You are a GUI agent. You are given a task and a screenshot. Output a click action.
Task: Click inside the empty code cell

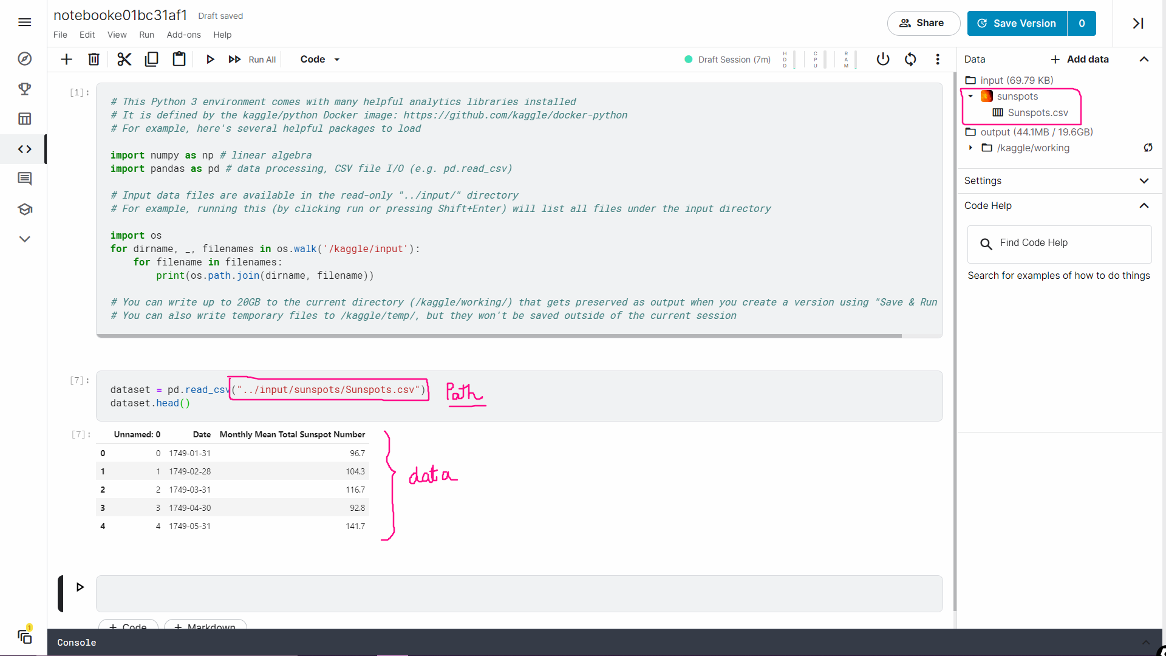tap(519, 593)
